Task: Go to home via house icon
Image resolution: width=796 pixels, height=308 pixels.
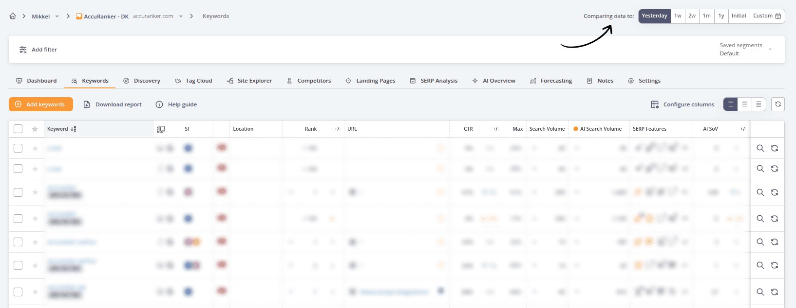Action: click(13, 16)
